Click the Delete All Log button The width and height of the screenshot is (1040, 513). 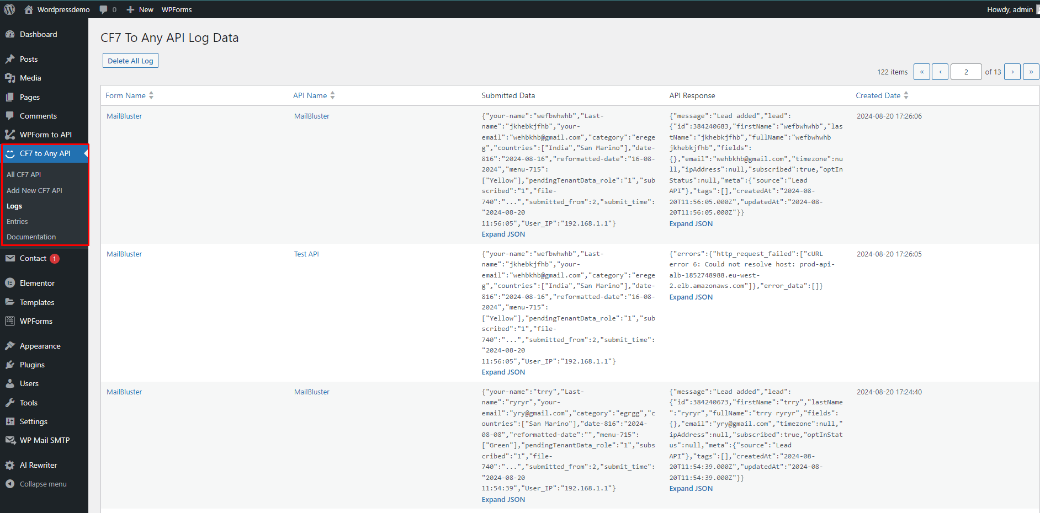coord(130,60)
